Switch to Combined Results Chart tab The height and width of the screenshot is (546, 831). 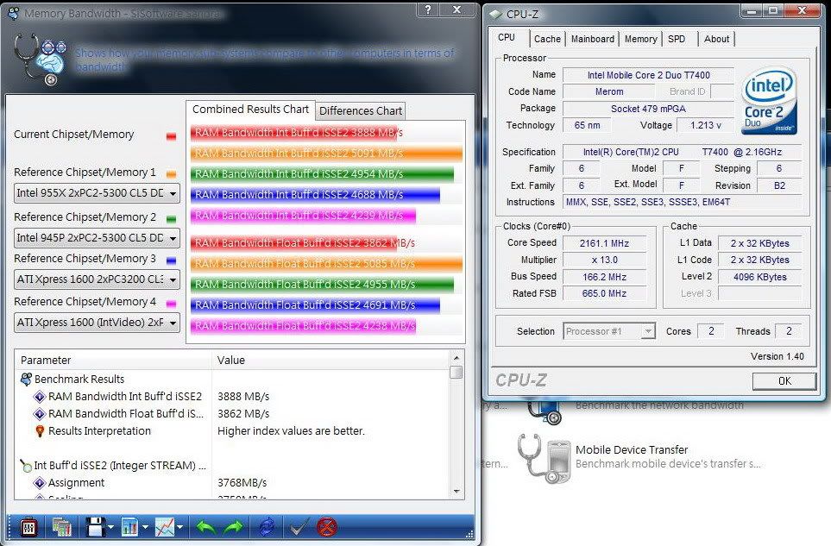[250, 110]
